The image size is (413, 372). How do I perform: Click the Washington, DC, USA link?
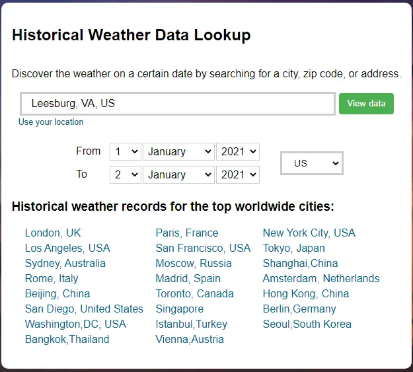(x=75, y=324)
